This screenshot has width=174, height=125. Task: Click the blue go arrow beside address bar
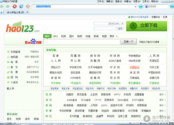141,6
